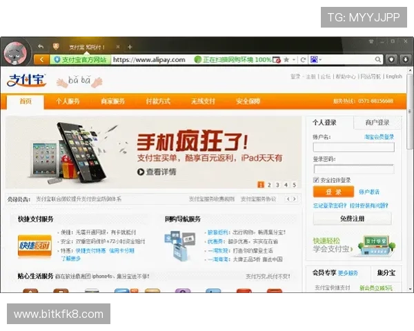Open the dropdown arrow beside the star
Image resolution: width=414 pixels, height=331 pixels.
[294, 60]
